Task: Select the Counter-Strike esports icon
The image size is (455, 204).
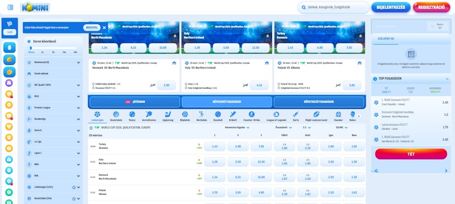Action: tap(251, 114)
